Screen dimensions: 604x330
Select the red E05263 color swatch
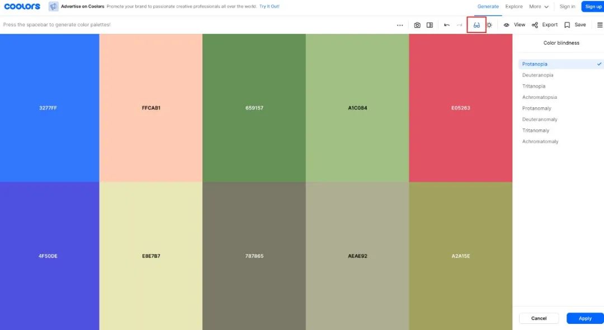461,108
